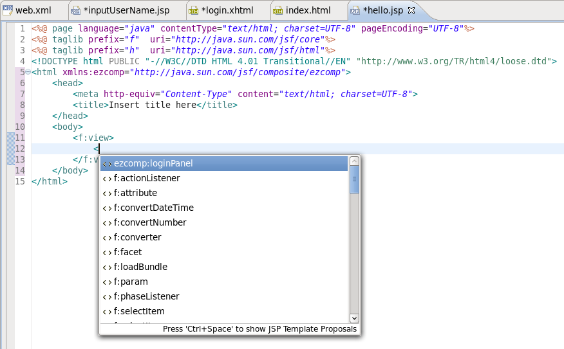Click the pageEncoding attribute on line 1

pyautogui.click(x=391, y=28)
